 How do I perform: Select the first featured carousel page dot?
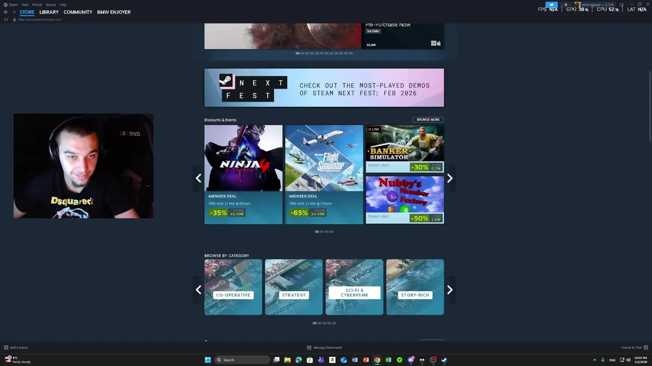[x=297, y=53]
